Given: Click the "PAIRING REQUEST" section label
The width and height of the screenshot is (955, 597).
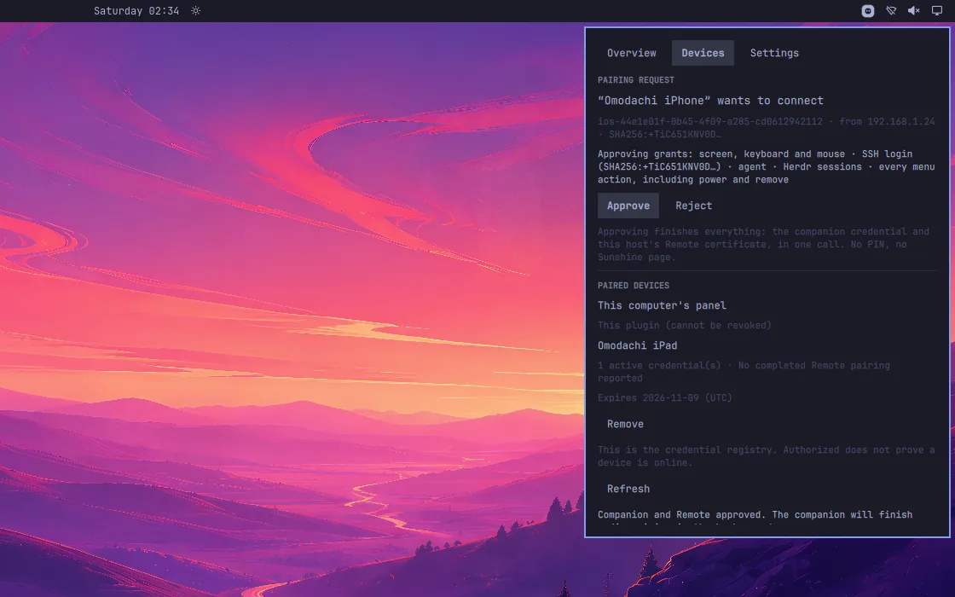Looking at the screenshot, I should coord(636,80).
